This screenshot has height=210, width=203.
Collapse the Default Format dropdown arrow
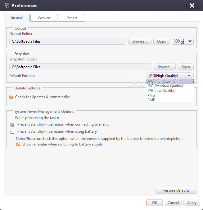pos(189,76)
